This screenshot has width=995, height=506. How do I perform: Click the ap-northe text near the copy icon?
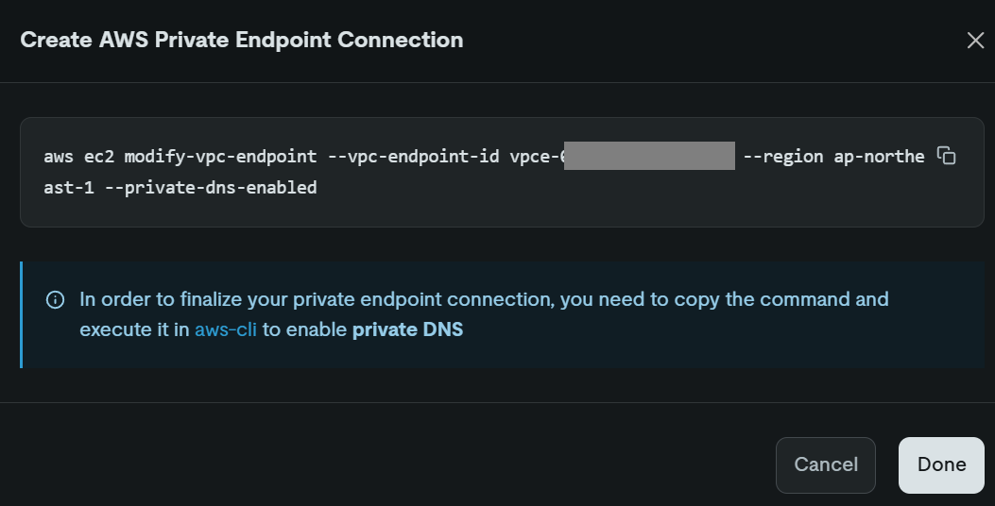click(x=879, y=157)
